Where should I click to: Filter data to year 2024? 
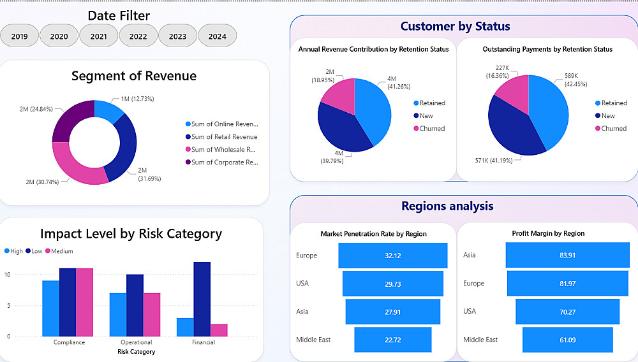click(218, 36)
